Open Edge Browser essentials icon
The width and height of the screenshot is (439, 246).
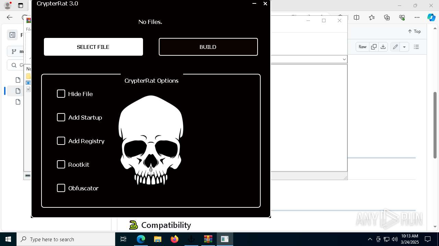pos(402,17)
